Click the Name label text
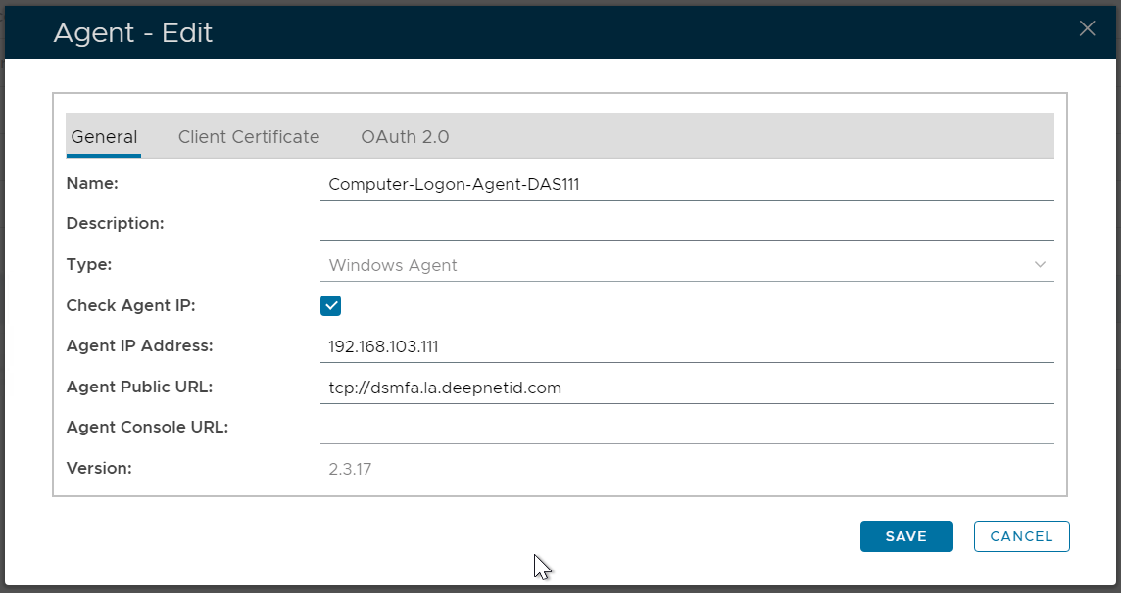 point(92,183)
